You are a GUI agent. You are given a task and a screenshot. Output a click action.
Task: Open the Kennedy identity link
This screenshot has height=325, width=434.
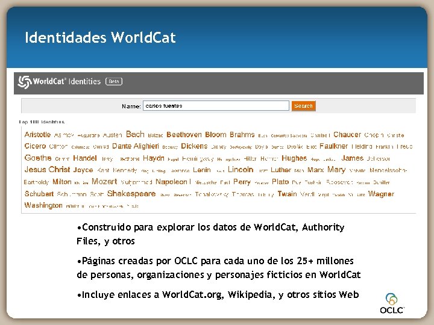click(125, 170)
